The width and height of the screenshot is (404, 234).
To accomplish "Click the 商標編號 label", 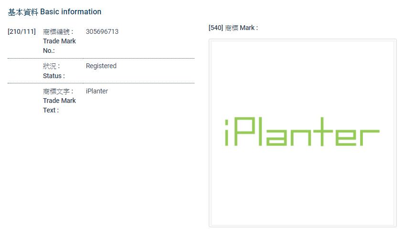I will click(57, 32).
